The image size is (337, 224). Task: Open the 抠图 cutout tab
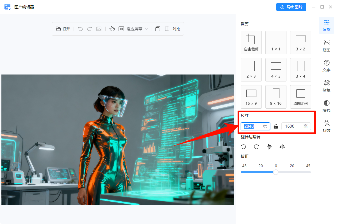tap(326, 45)
